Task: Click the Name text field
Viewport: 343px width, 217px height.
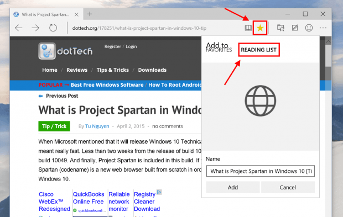Action: pos(261,171)
